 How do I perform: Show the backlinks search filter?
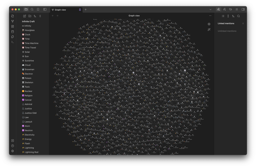pos(238,16)
